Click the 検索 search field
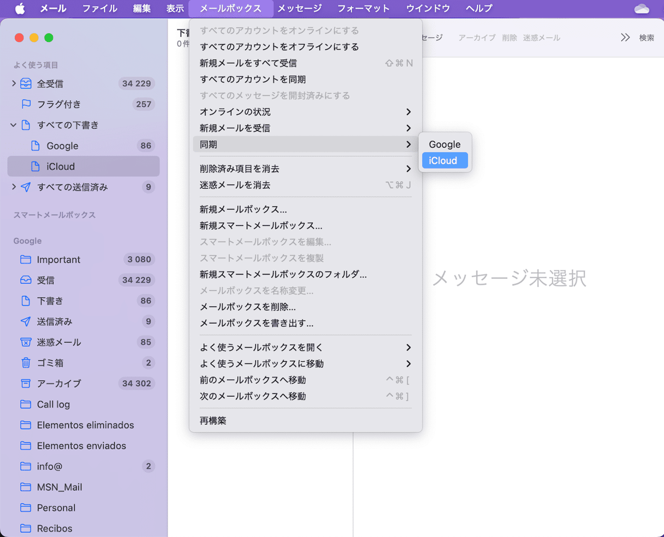 coord(647,38)
